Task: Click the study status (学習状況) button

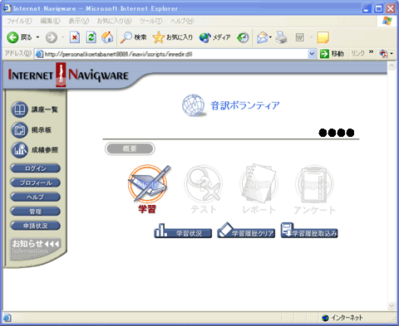Action: (183, 231)
